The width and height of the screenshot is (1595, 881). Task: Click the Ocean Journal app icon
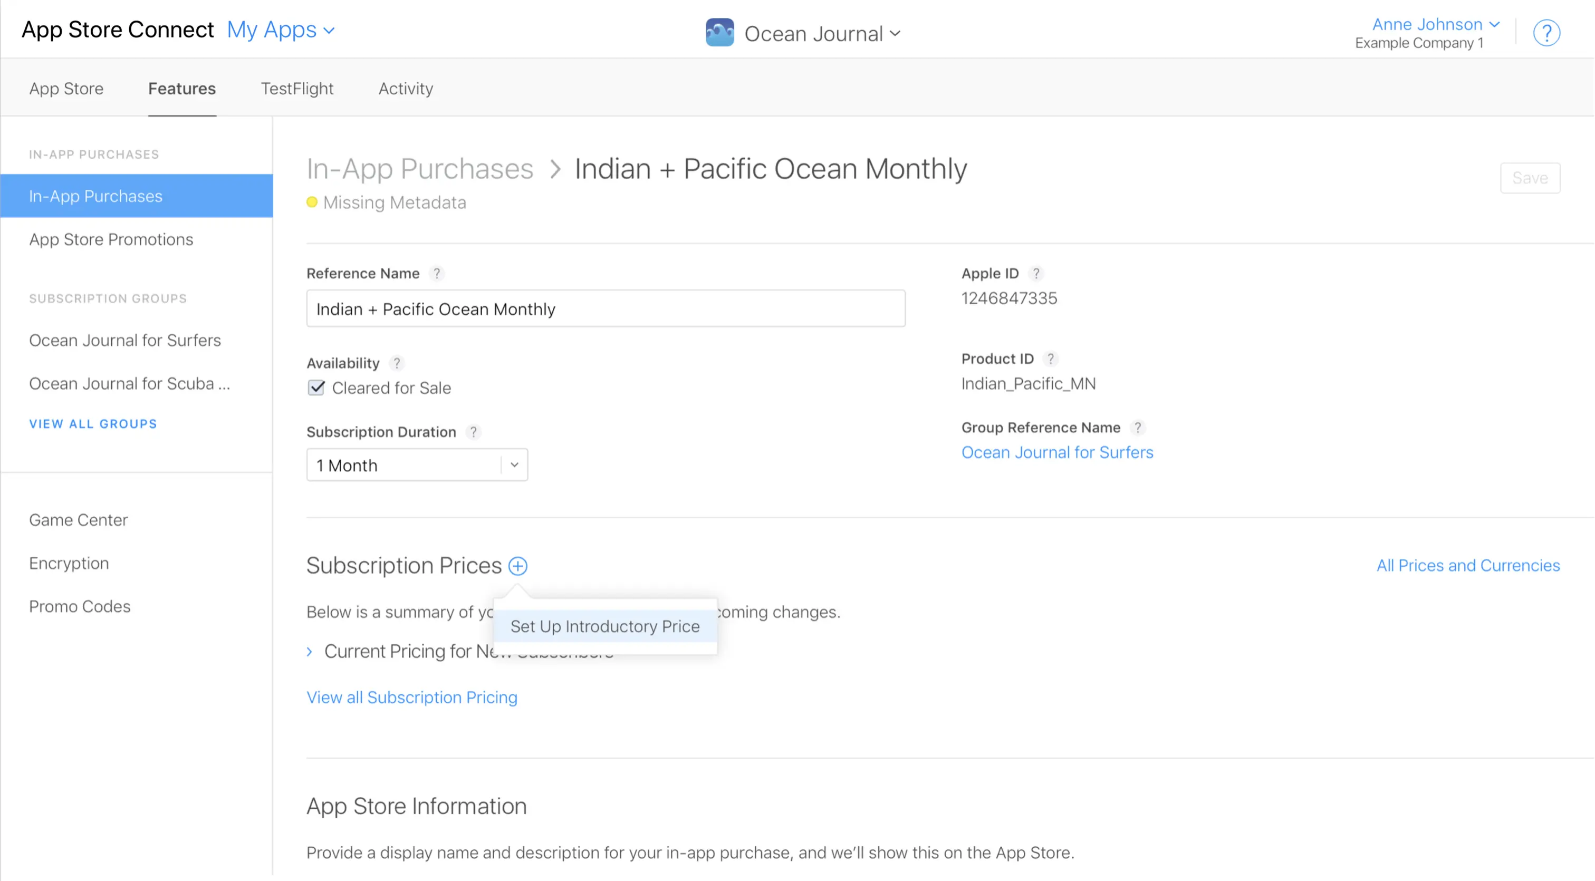(x=719, y=32)
